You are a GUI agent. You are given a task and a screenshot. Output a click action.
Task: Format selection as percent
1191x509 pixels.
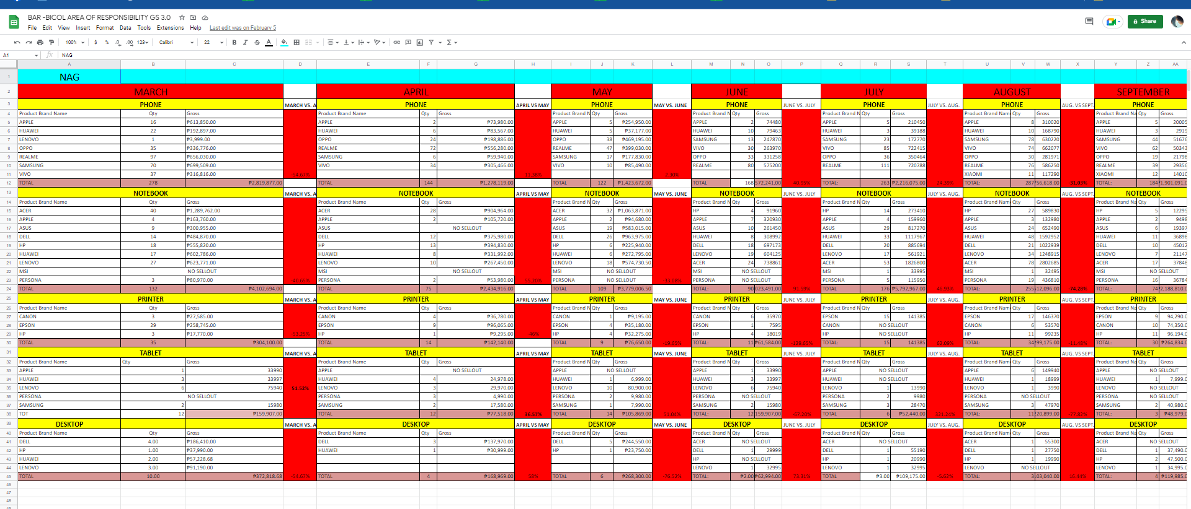pyautogui.click(x=107, y=43)
